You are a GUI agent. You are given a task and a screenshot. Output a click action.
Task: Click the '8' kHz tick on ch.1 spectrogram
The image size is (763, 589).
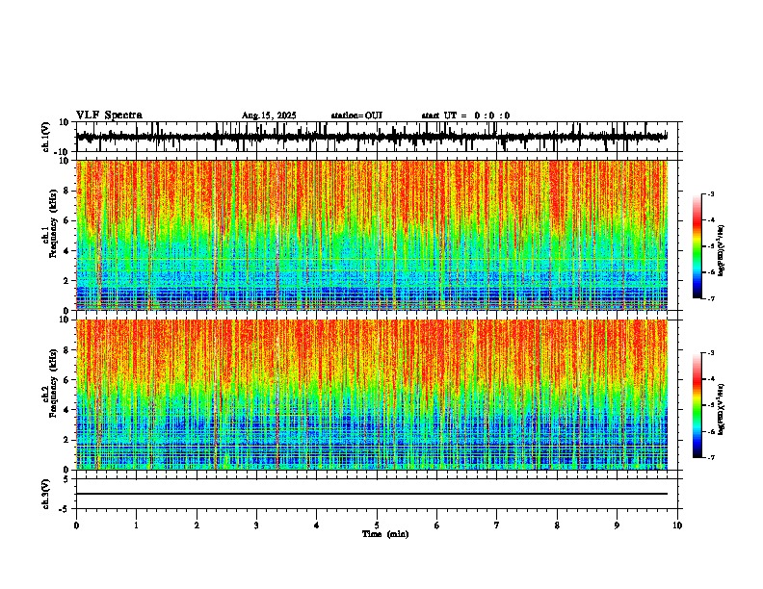tap(67, 191)
